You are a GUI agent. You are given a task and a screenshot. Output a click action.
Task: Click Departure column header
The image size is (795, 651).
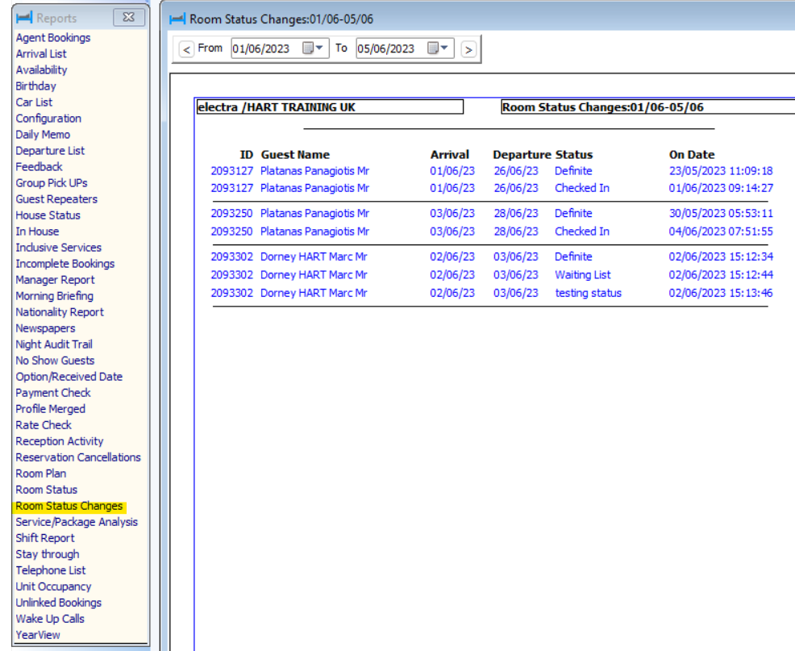pos(522,155)
